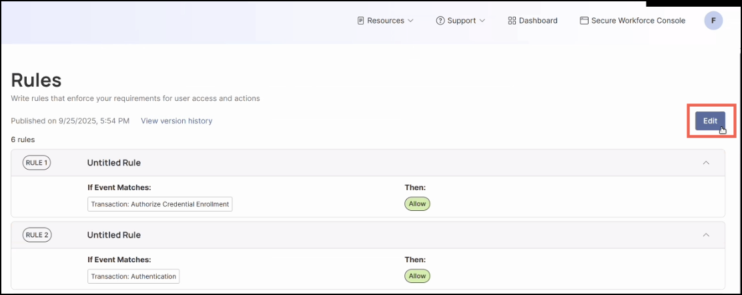Click the RULE 2 badge
742x295 pixels.
point(37,235)
